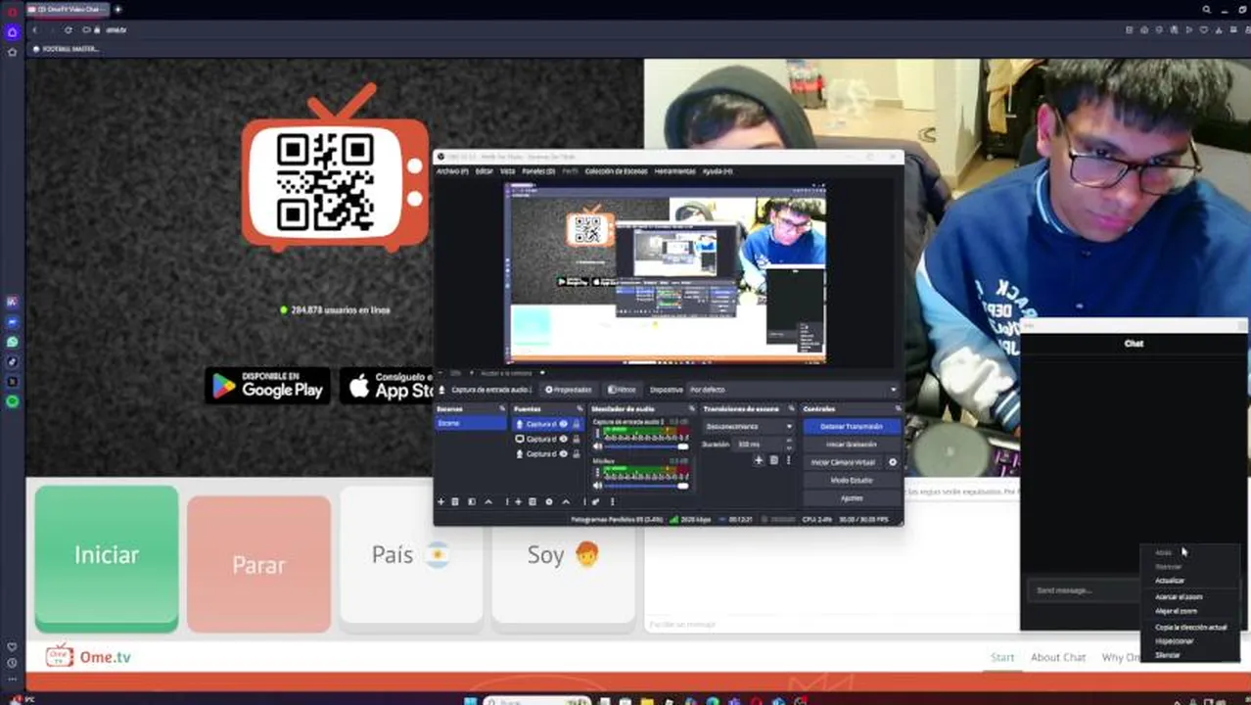Add a scene with the Escenas plus icon
The height and width of the screenshot is (705, 1251).
440,501
